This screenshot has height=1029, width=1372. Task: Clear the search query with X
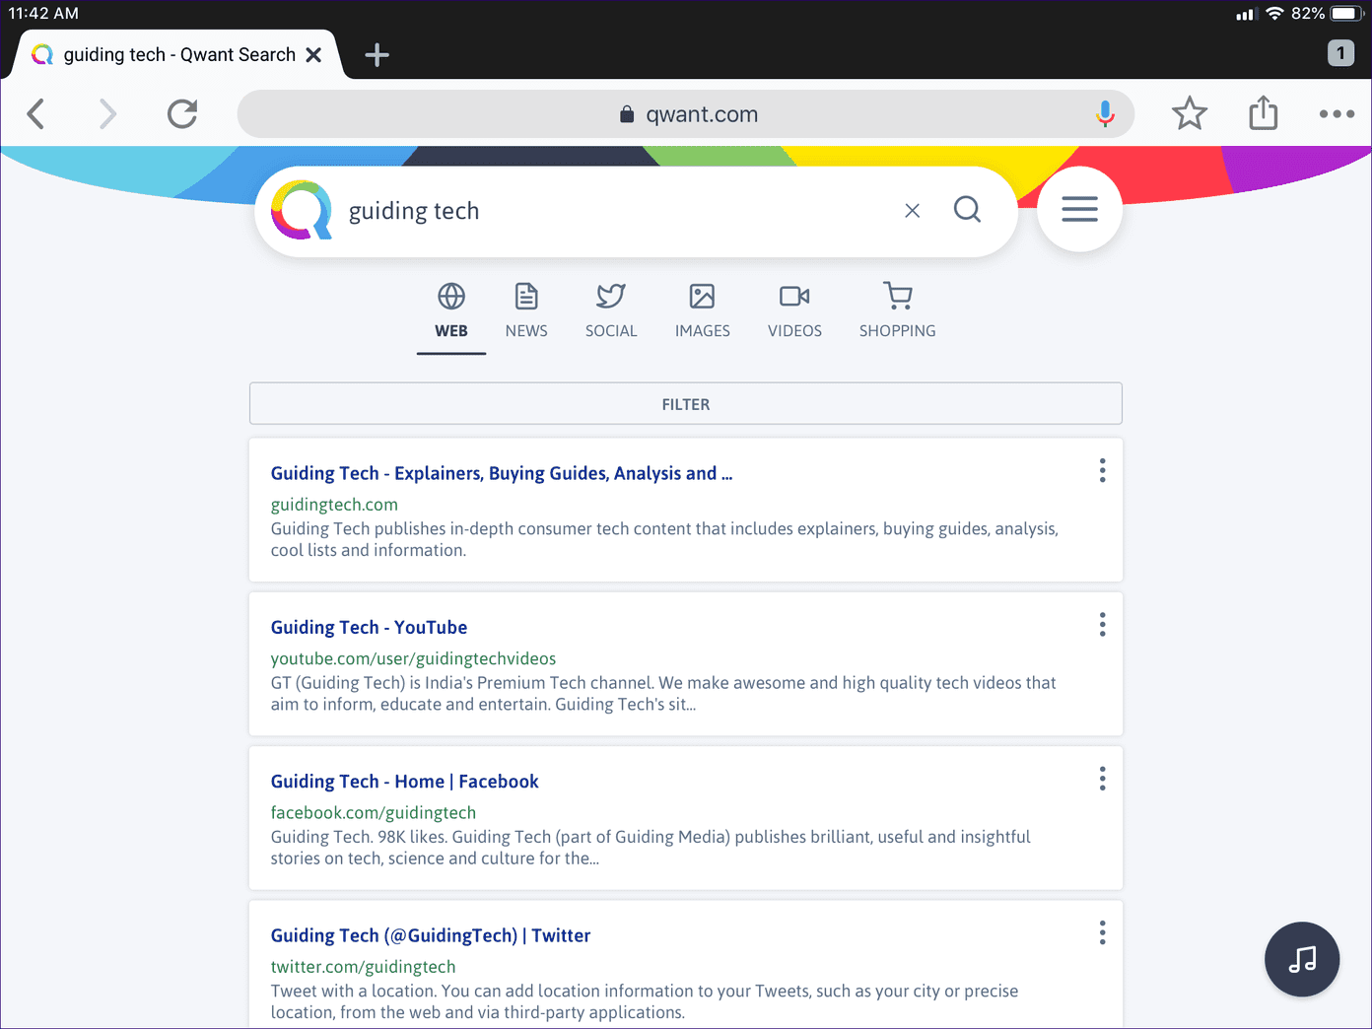pyautogui.click(x=913, y=210)
